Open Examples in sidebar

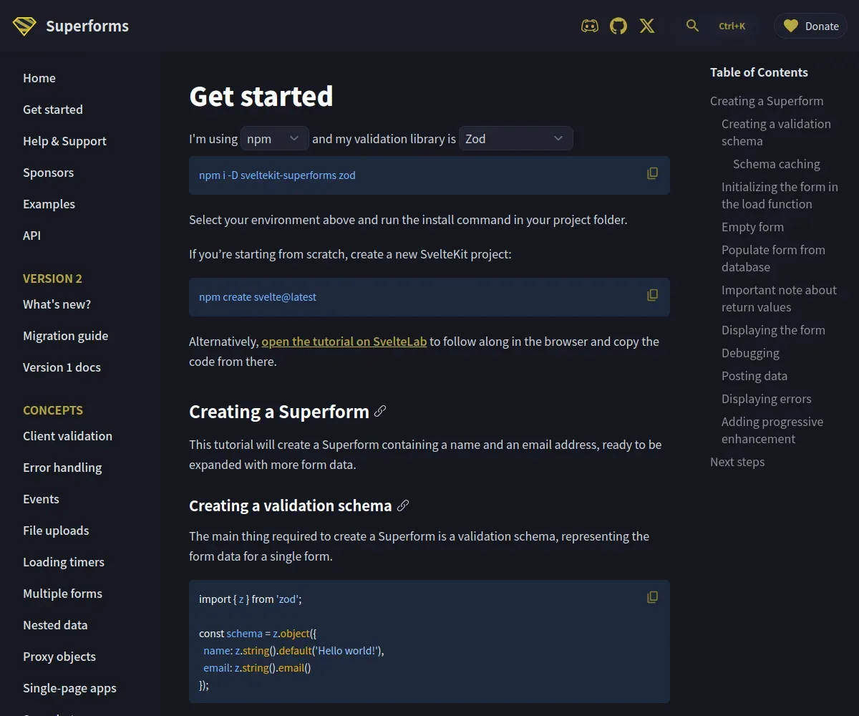(x=49, y=204)
